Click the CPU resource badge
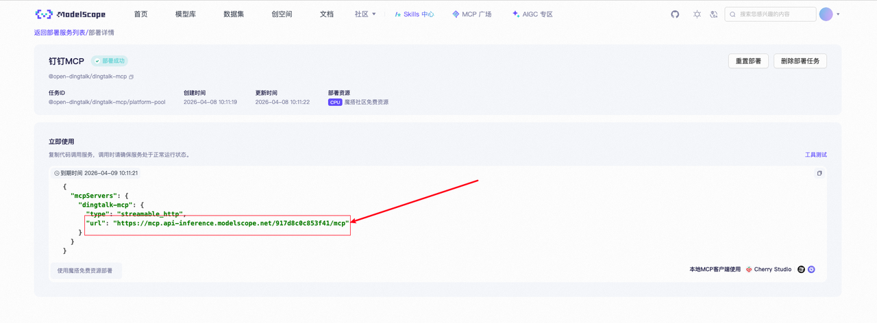877x323 pixels. (335, 102)
